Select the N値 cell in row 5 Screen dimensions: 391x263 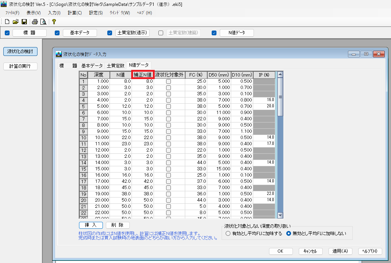(121, 106)
